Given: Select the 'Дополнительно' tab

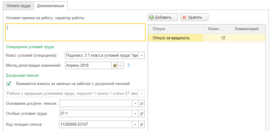Looking at the screenshot, I should (51, 5).
